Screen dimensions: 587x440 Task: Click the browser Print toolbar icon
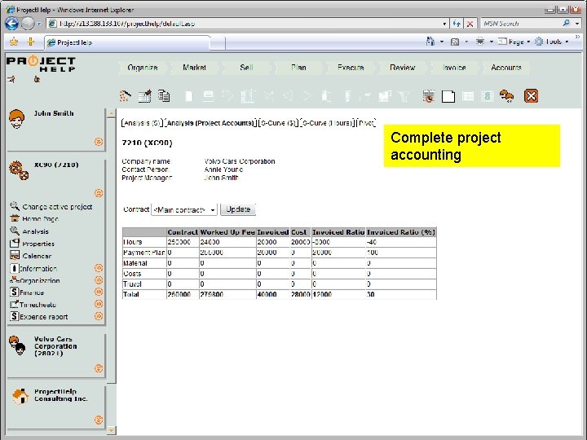480,42
